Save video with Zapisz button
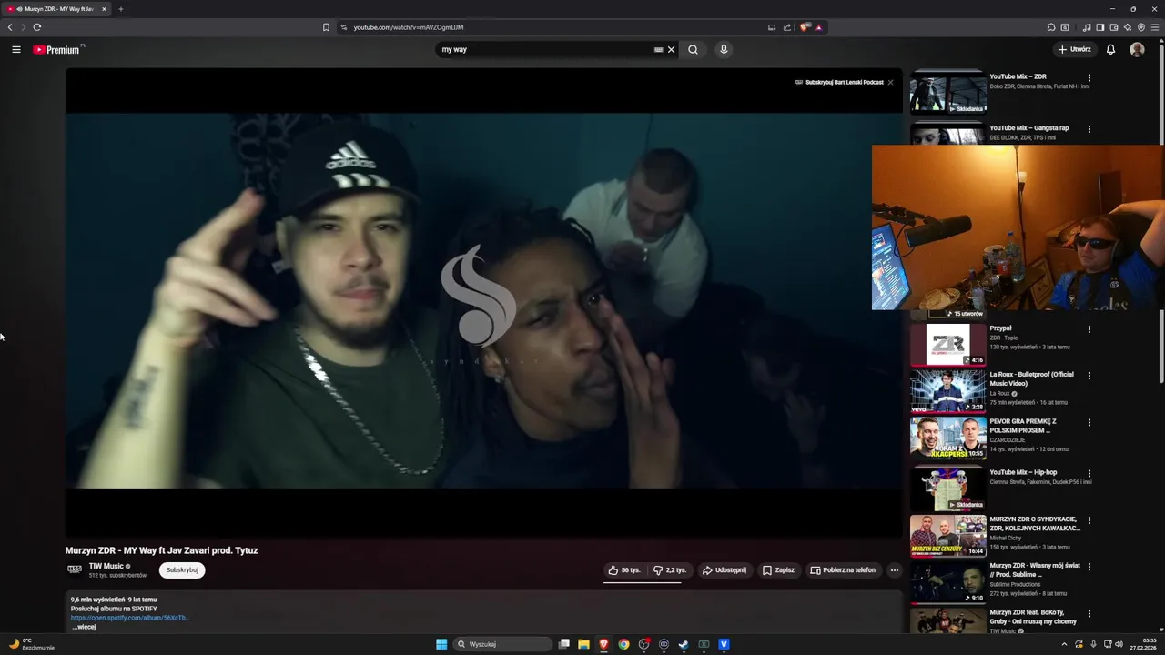The image size is (1165, 655). point(778,570)
